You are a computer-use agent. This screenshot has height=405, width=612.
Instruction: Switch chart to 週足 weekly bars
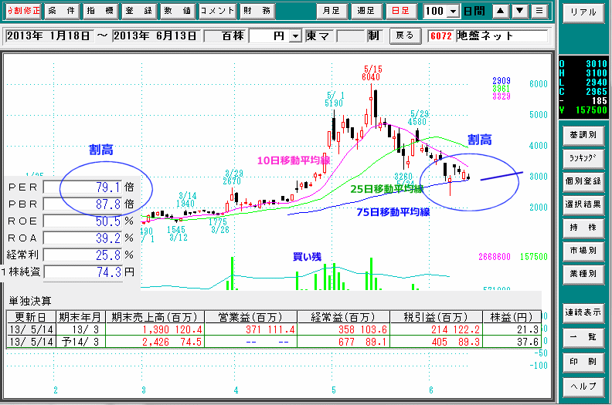tap(365, 11)
